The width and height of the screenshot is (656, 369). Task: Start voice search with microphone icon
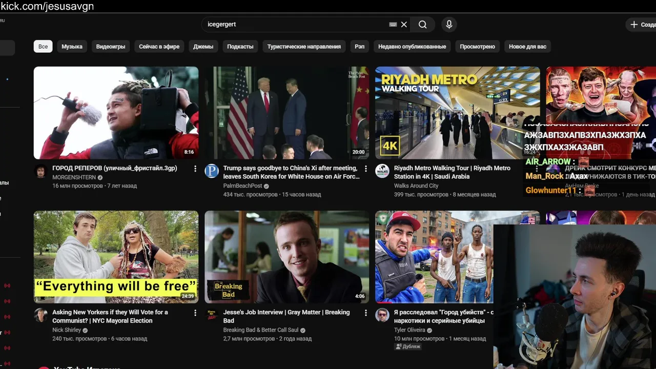(x=449, y=24)
